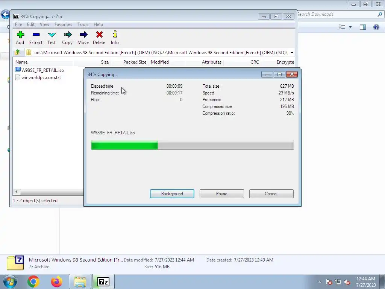Open the Windows Start menu
The height and width of the screenshot is (289, 385).
click(10, 281)
